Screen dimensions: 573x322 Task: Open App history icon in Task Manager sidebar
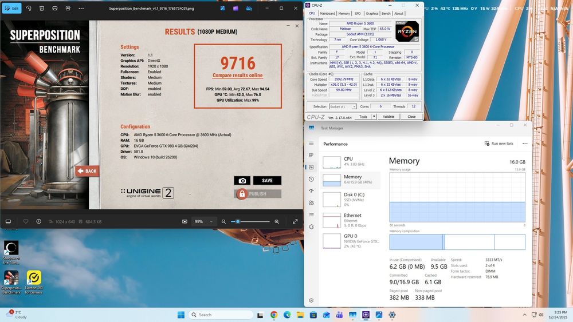(x=311, y=179)
